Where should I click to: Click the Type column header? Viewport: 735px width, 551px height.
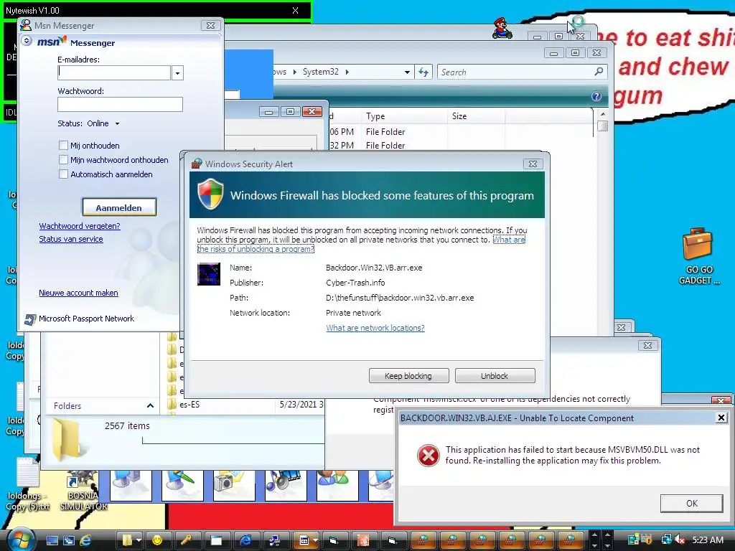[x=405, y=116]
